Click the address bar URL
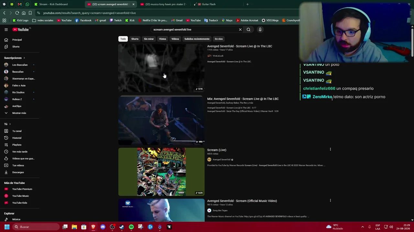Viewport: 414px width, 232px height. [90, 13]
